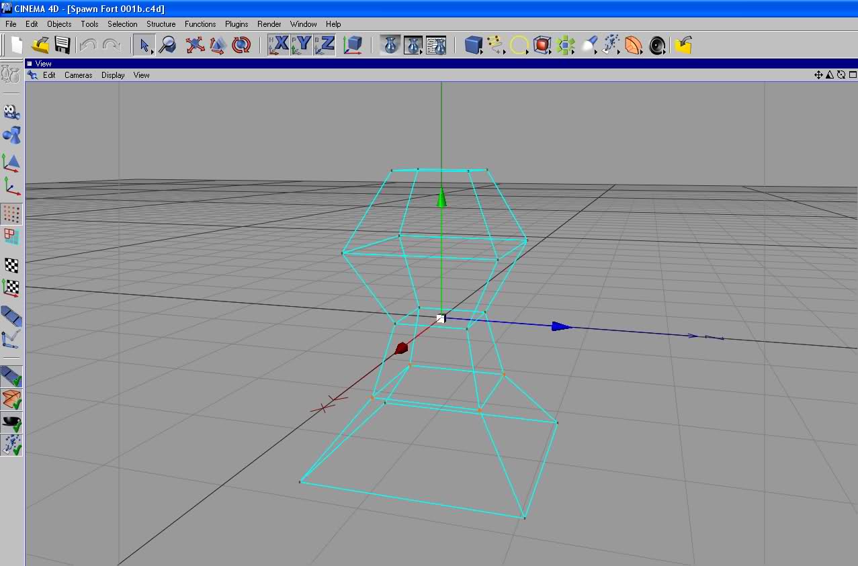Expand the cube primitive object dropdown

point(474,45)
